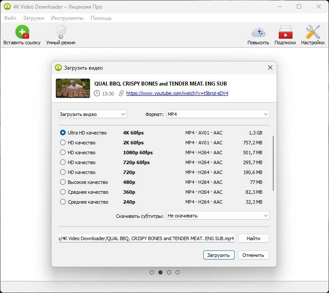Close the Загрузить видео dialog
This screenshot has width=329, height=293.
click(x=270, y=67)
